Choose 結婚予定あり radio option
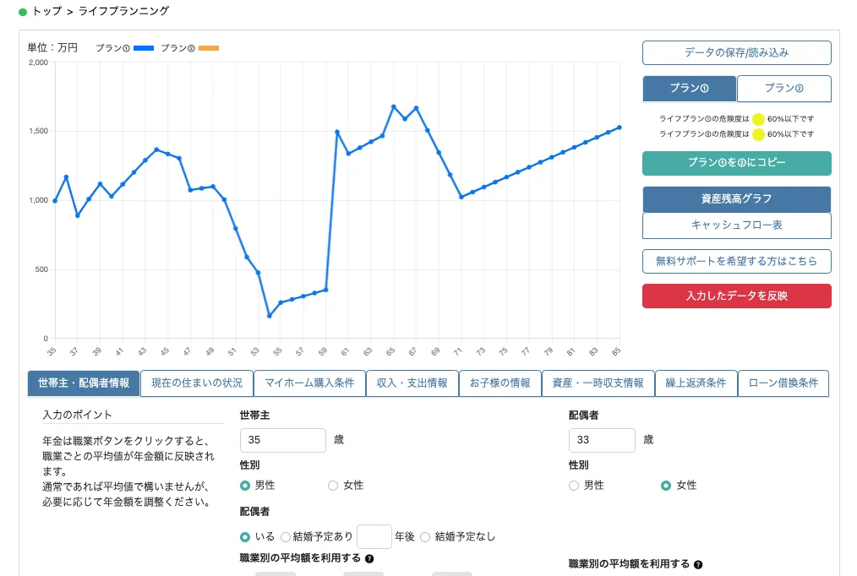Screen dimensions: 857x576 click(286, 537)
